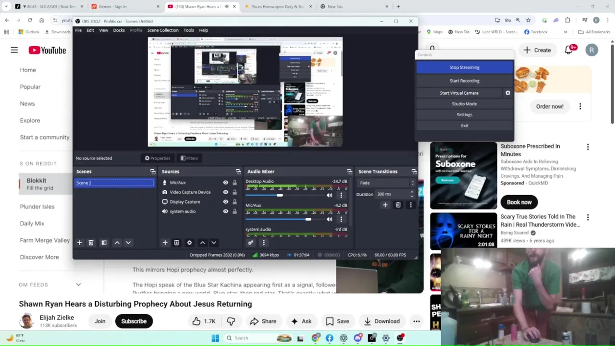Move source up in Sources panel

202,243
